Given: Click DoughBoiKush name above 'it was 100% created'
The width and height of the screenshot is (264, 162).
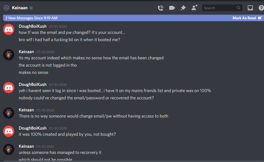Looking at the screenshot, I should point(32,128).
